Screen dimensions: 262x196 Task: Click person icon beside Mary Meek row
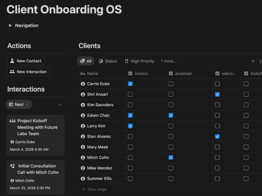[x=83, y=147]
